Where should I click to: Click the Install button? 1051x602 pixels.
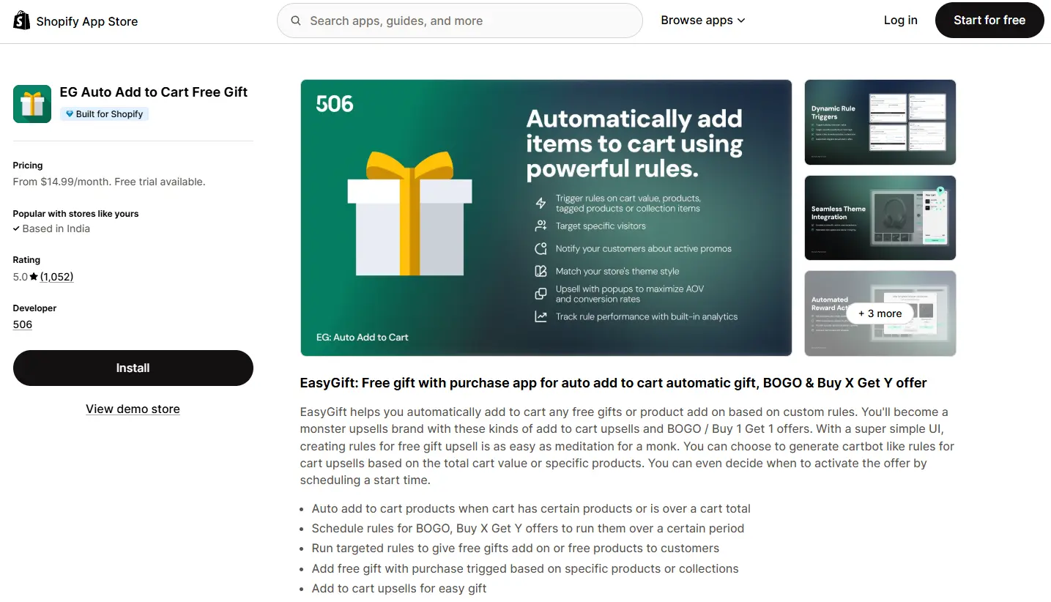(x=133, y=368)
